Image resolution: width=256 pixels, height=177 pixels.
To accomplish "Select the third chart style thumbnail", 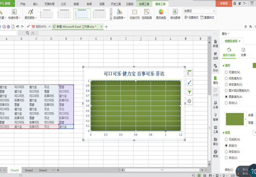I will [x=82, y=14].
